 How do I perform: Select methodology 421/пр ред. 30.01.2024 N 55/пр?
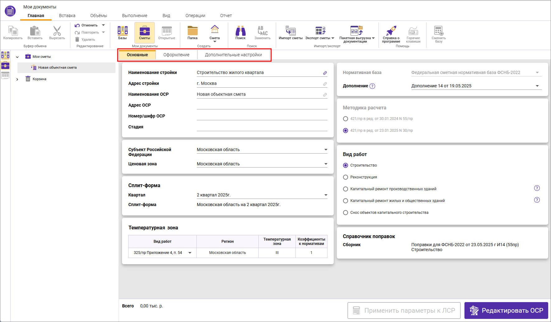coord(346,119)
